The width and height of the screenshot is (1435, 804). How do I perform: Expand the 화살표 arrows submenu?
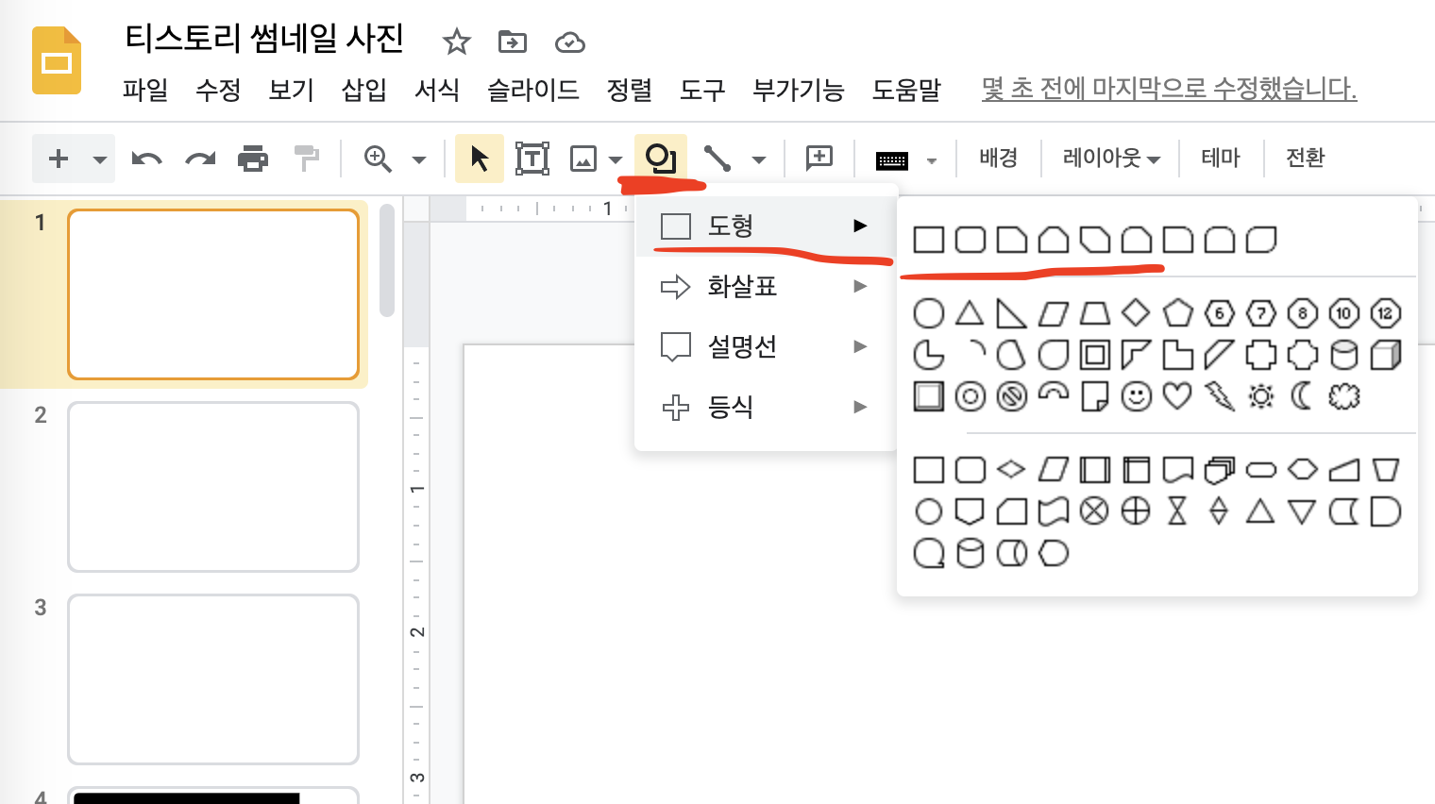(x=766, y=286)
